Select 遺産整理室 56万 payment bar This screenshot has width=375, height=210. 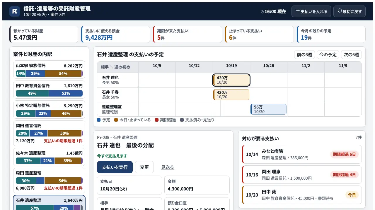pyautogui.click(x=269, y=109)
